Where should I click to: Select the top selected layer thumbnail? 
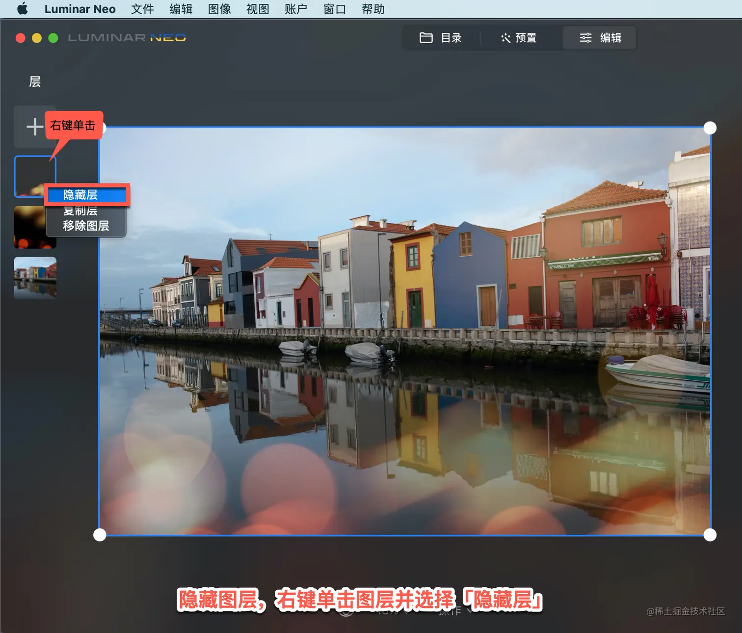pyautogui.click(x=35, y=176)
